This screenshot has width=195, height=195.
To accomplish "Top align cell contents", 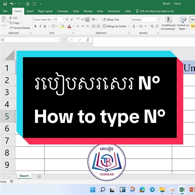I will tap(78, 19).
